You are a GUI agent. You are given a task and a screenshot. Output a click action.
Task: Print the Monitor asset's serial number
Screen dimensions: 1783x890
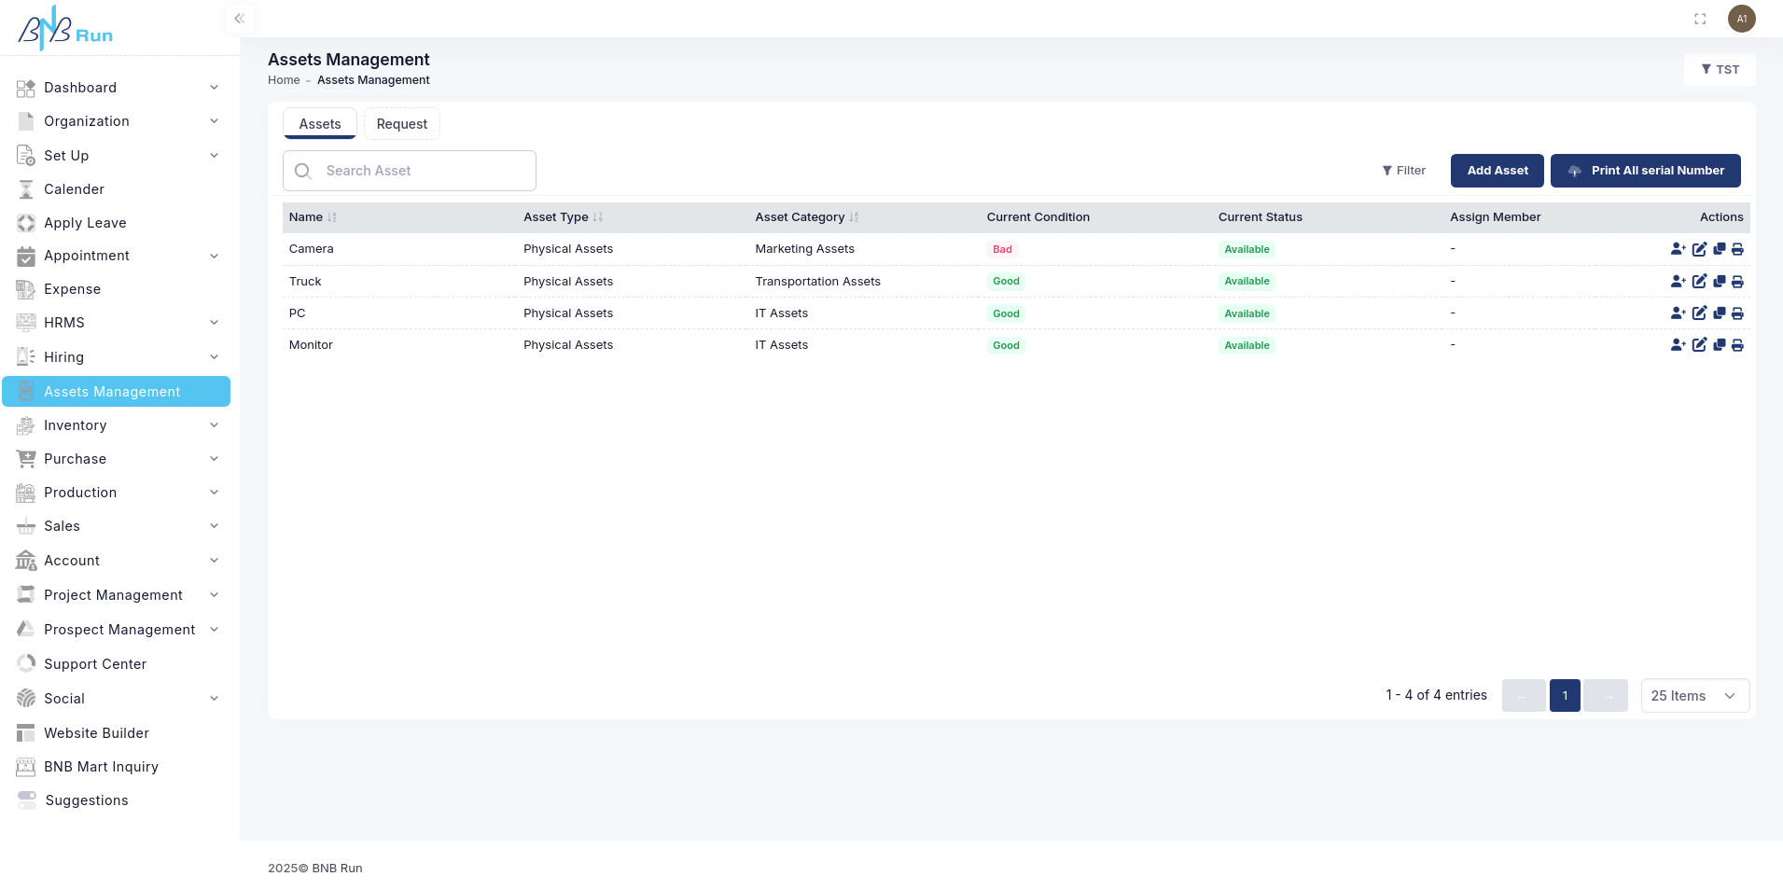pyautogui.click(x=1737, y=345)
